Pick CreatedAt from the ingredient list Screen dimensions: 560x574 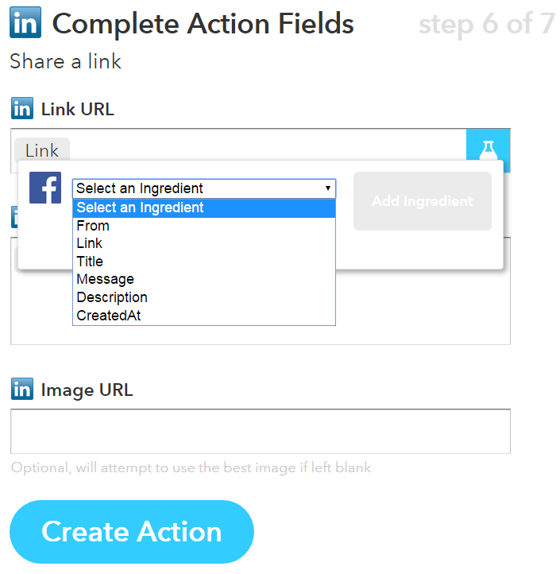[x=108, y=316]
